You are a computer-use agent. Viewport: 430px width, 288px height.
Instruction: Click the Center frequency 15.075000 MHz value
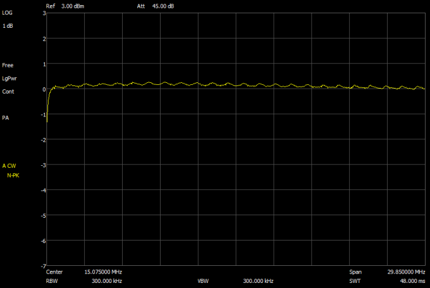pos(103,271)
